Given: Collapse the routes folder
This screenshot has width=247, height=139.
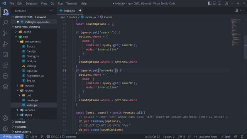Looking at the screenshot, I should pos(34,90).
